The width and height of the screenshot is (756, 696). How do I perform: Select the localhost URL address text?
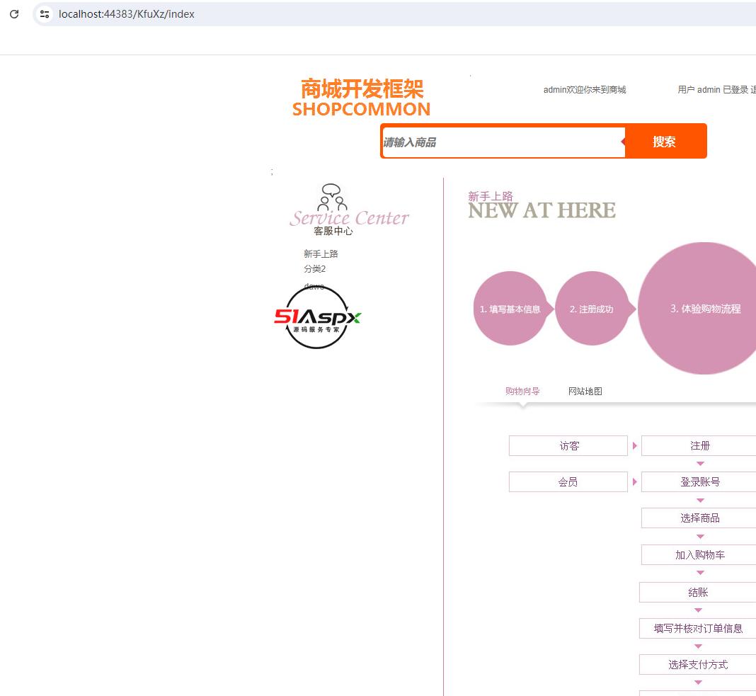pos(126,14)
